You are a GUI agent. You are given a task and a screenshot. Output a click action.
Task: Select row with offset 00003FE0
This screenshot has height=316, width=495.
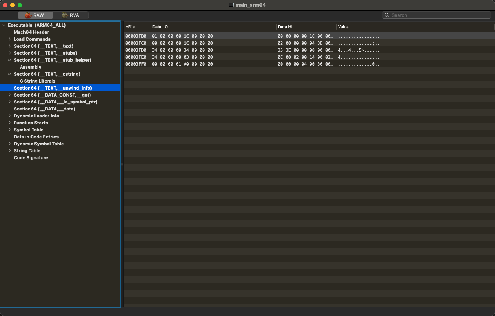click(309, 57)
